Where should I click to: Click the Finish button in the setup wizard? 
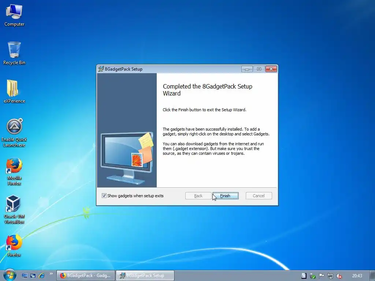(225, 196)
